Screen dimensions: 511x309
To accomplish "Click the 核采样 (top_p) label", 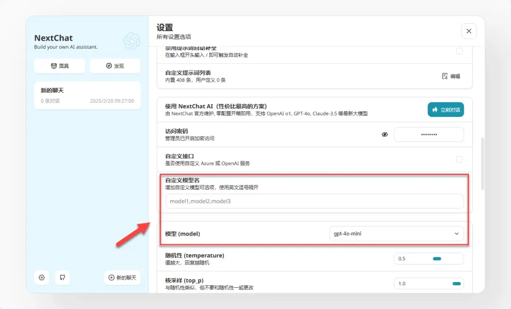I will (185, 280).
